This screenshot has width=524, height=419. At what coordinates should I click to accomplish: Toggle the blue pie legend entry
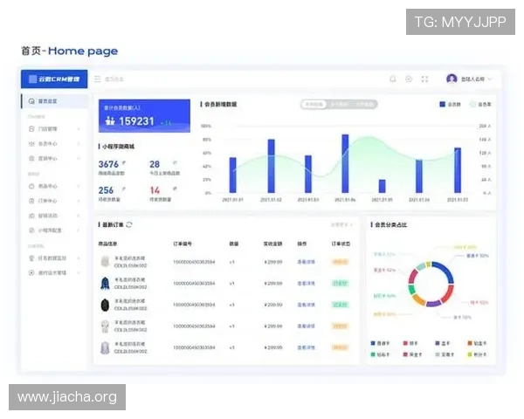point(380,343)
